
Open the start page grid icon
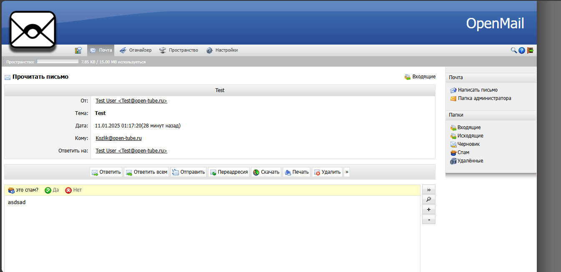(x=78, y=50)
